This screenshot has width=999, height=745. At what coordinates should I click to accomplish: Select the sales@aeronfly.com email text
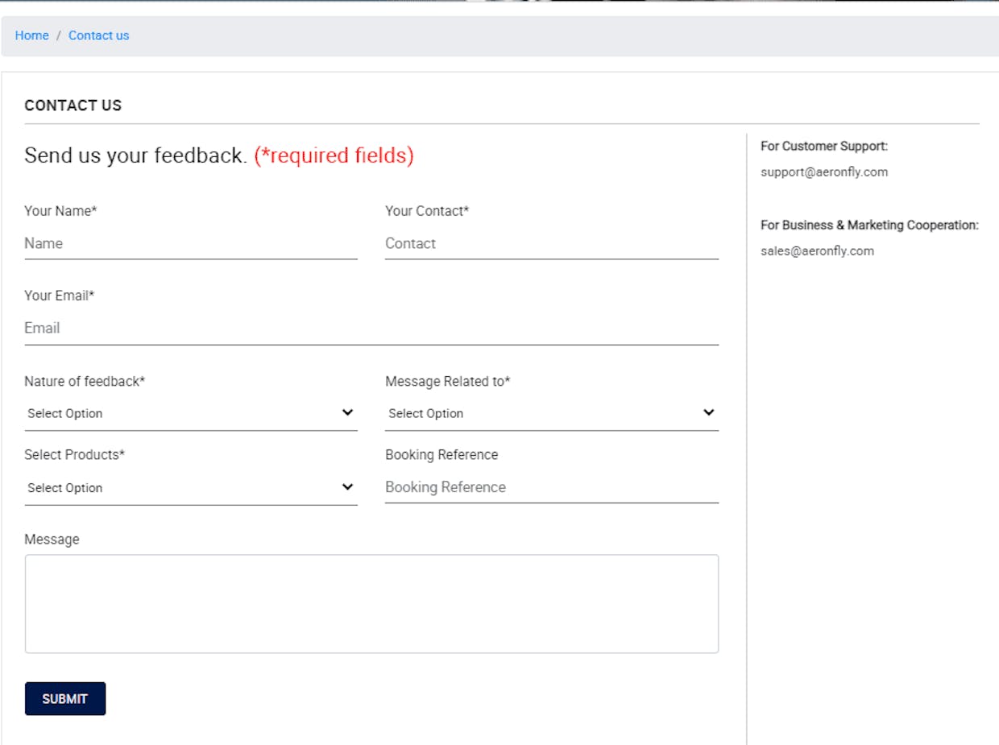click(817, 251)
